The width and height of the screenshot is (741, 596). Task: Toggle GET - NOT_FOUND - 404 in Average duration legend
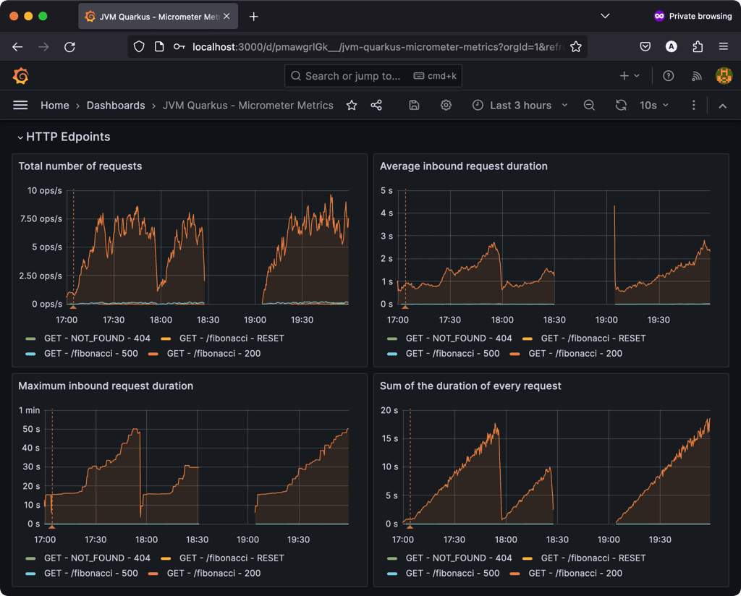(458, 338)
